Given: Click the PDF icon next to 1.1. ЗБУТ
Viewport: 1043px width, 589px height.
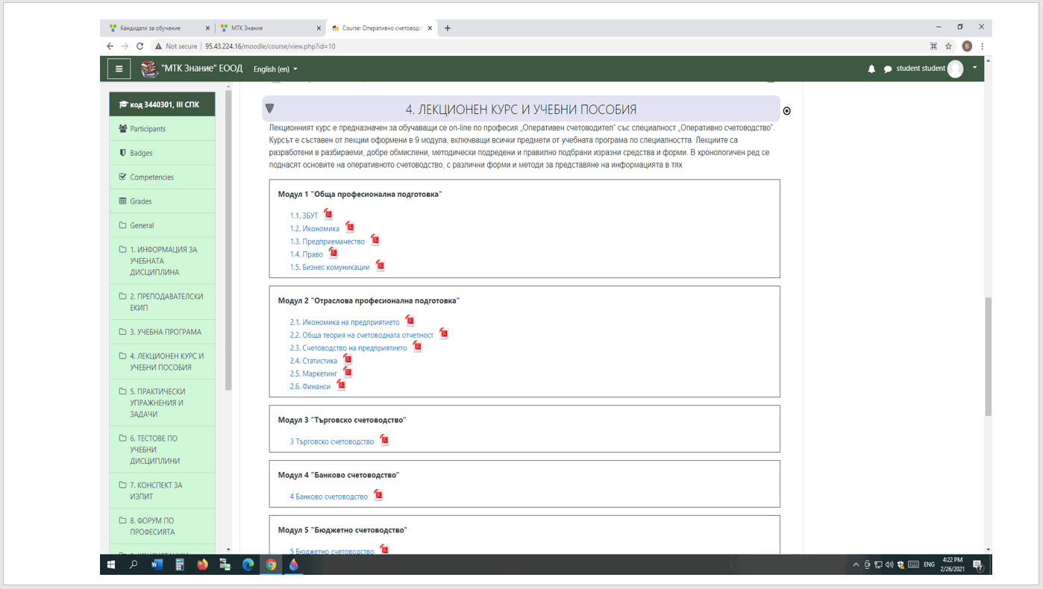Looking at the screenshot, I should 328,215.
